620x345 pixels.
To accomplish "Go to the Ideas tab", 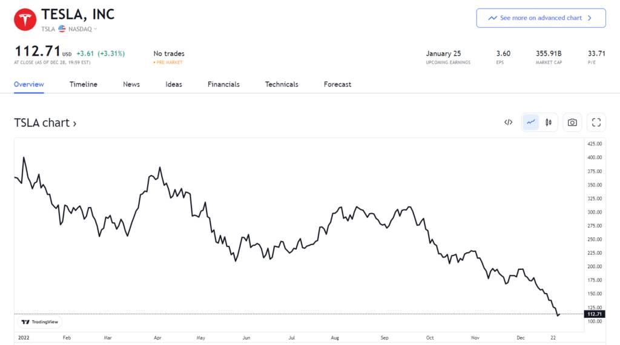I will pos(174,84).
